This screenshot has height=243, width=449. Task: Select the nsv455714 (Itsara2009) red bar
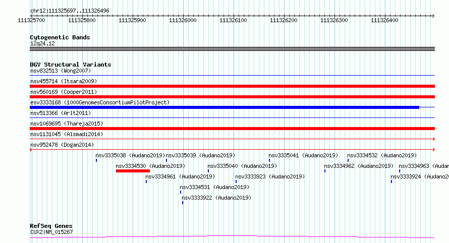(232, 86)
